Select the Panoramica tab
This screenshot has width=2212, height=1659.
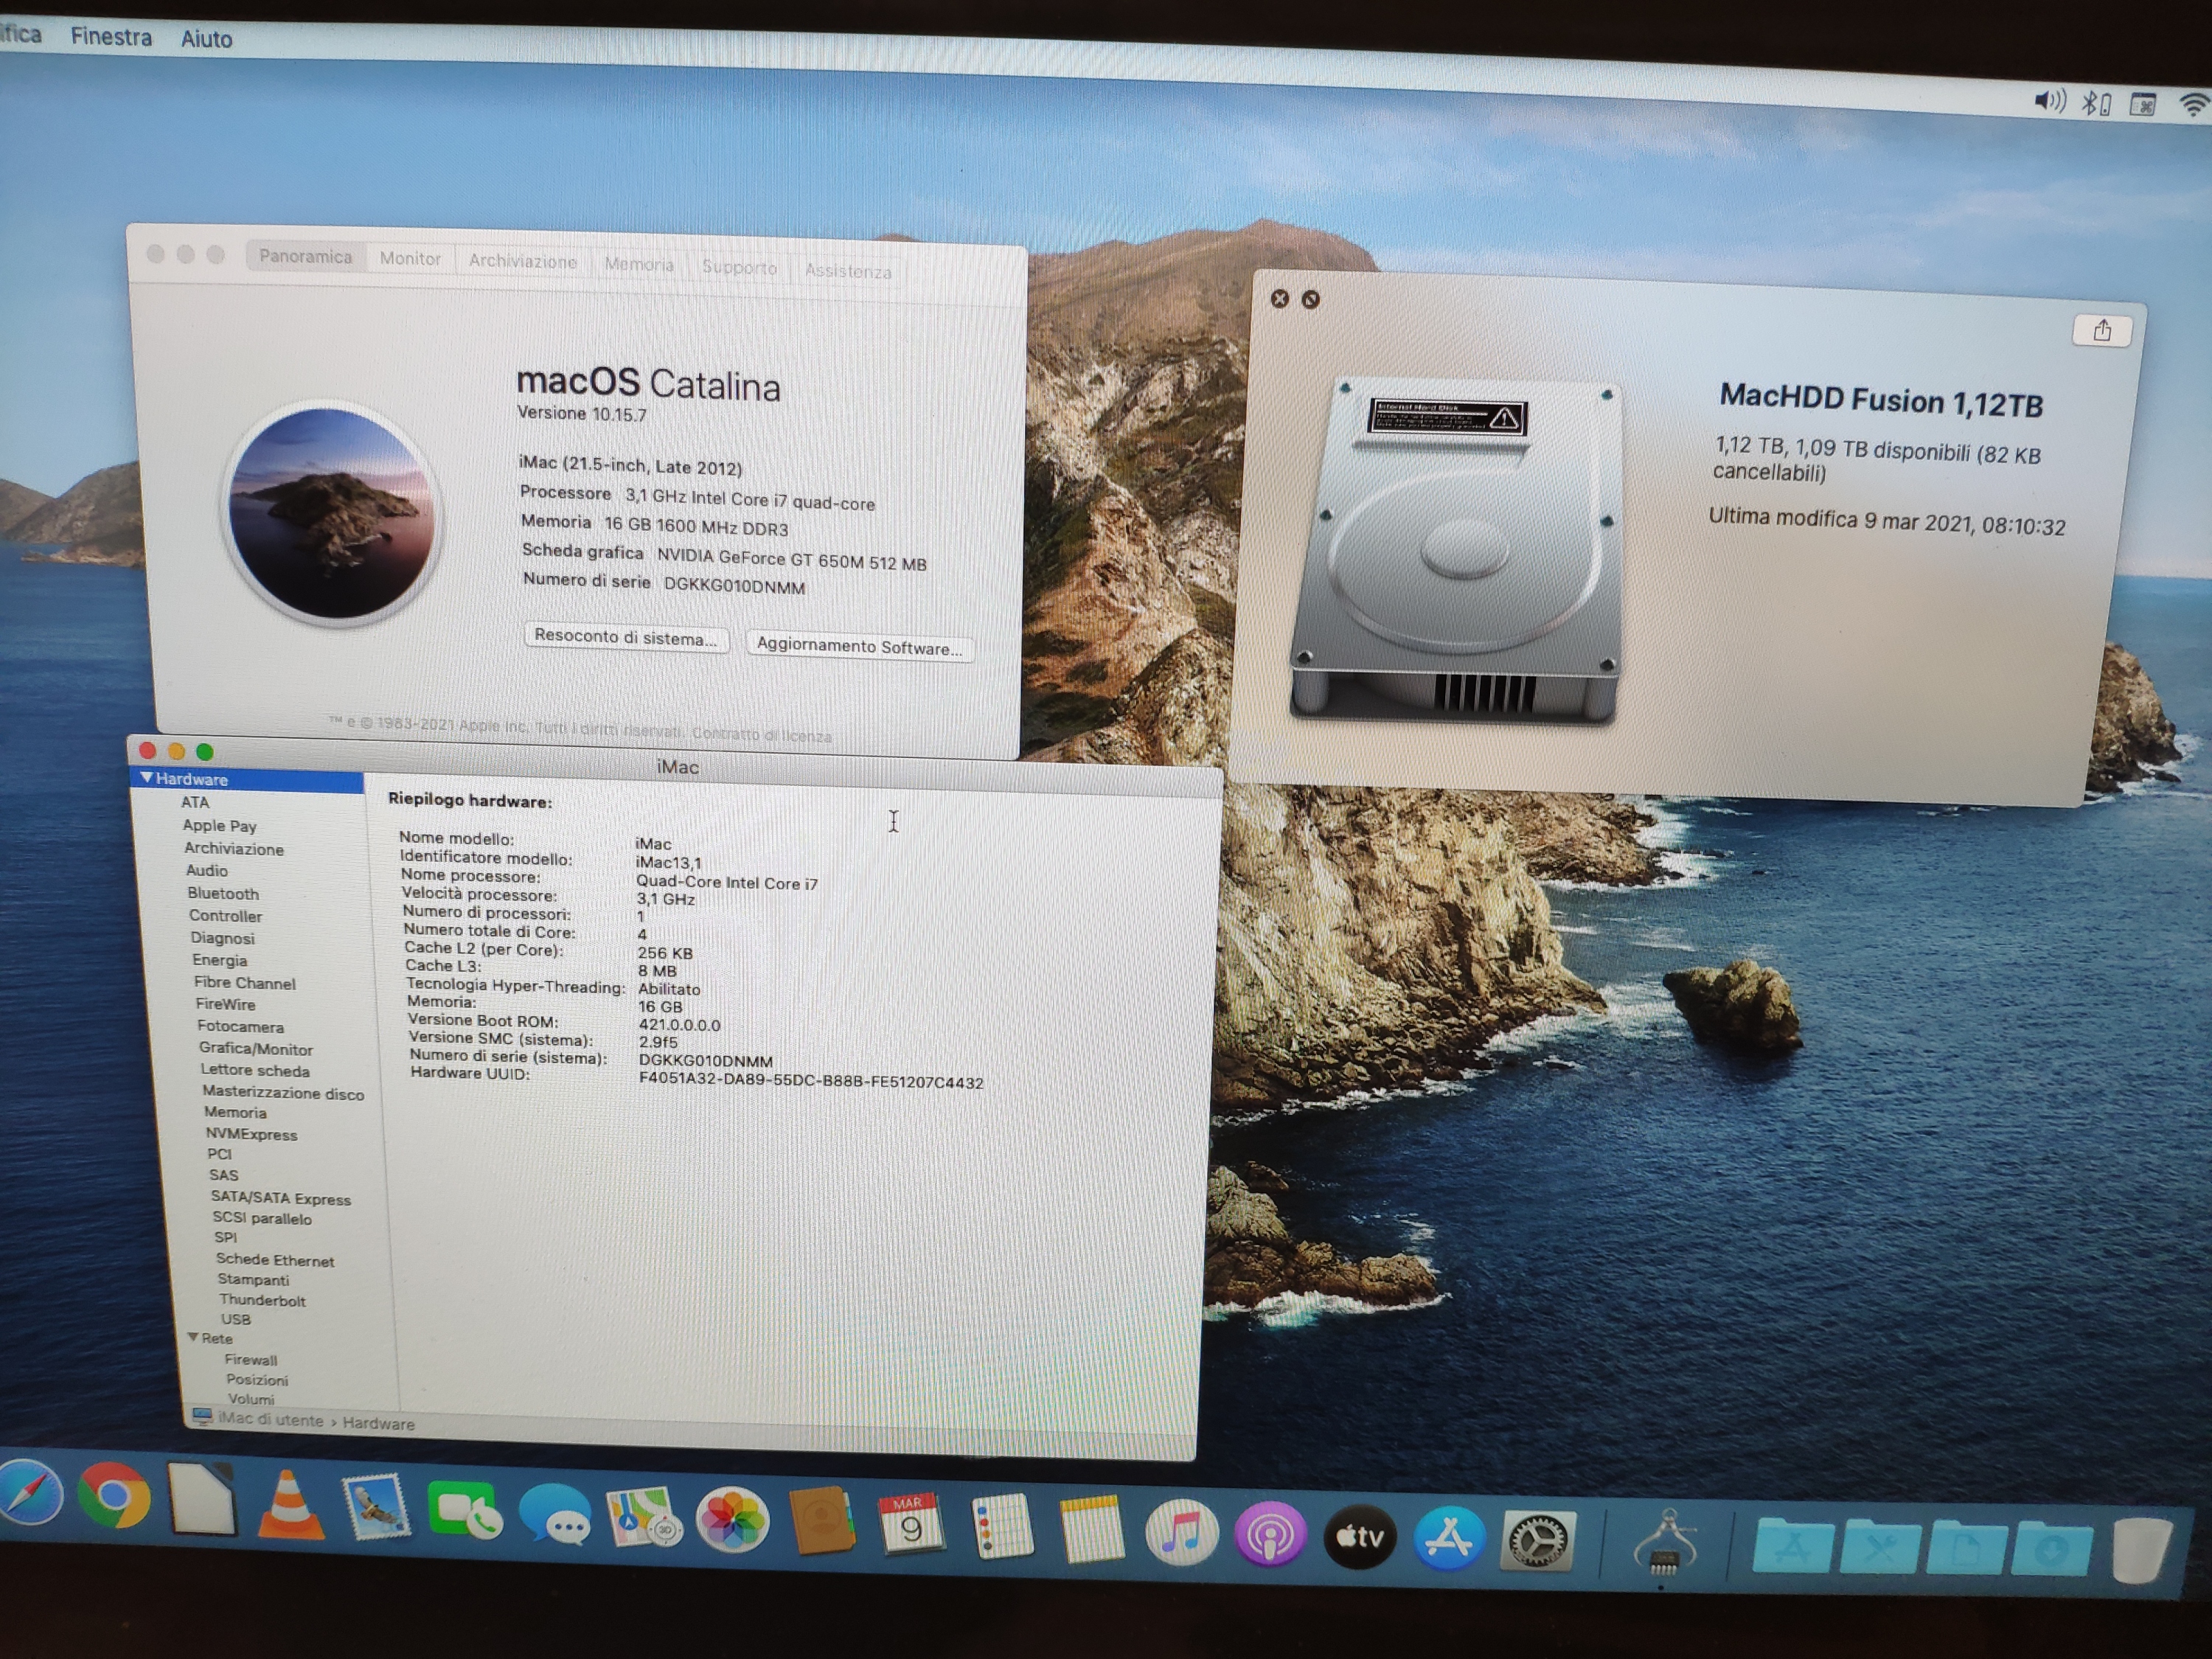tap(306, 256)
